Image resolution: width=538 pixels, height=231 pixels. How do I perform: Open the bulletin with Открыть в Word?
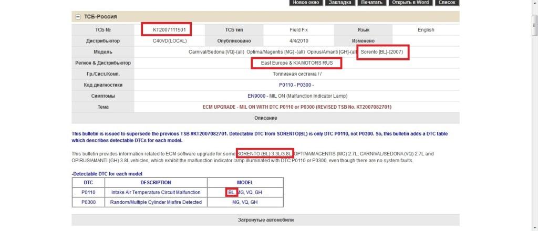click(410, 3)
